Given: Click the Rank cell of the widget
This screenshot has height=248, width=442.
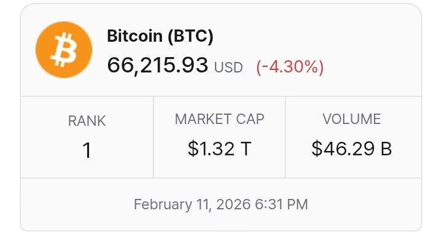Looking at the screenshot, I should point(87,138).
